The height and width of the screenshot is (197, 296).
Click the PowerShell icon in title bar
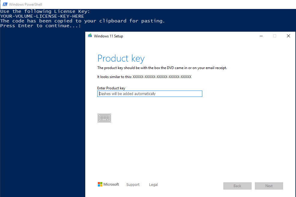5,4
